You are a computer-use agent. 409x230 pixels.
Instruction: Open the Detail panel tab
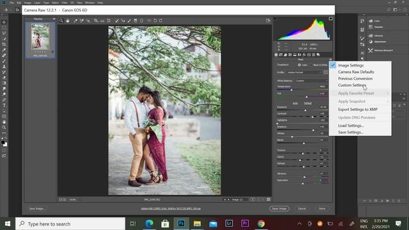286,55
